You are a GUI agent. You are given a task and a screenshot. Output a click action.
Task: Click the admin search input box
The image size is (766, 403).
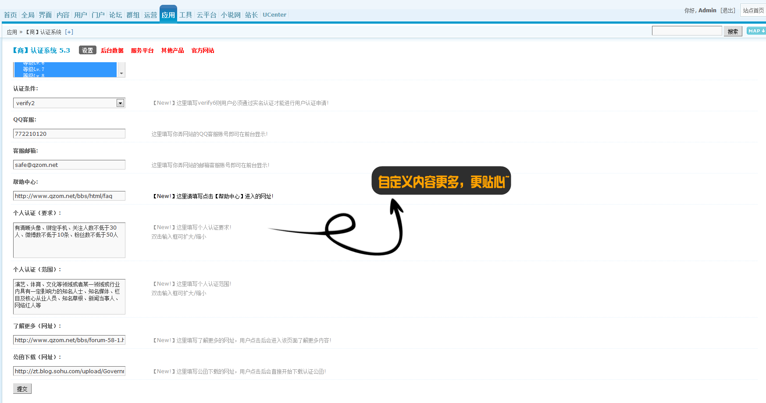[x=687, y=31]
